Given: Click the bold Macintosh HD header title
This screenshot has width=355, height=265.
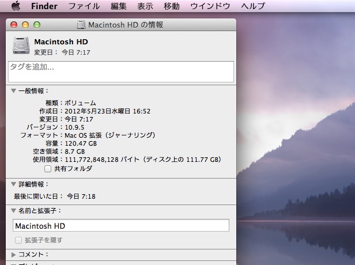Looking at the screenshot, I should click(x=61, y=41).
